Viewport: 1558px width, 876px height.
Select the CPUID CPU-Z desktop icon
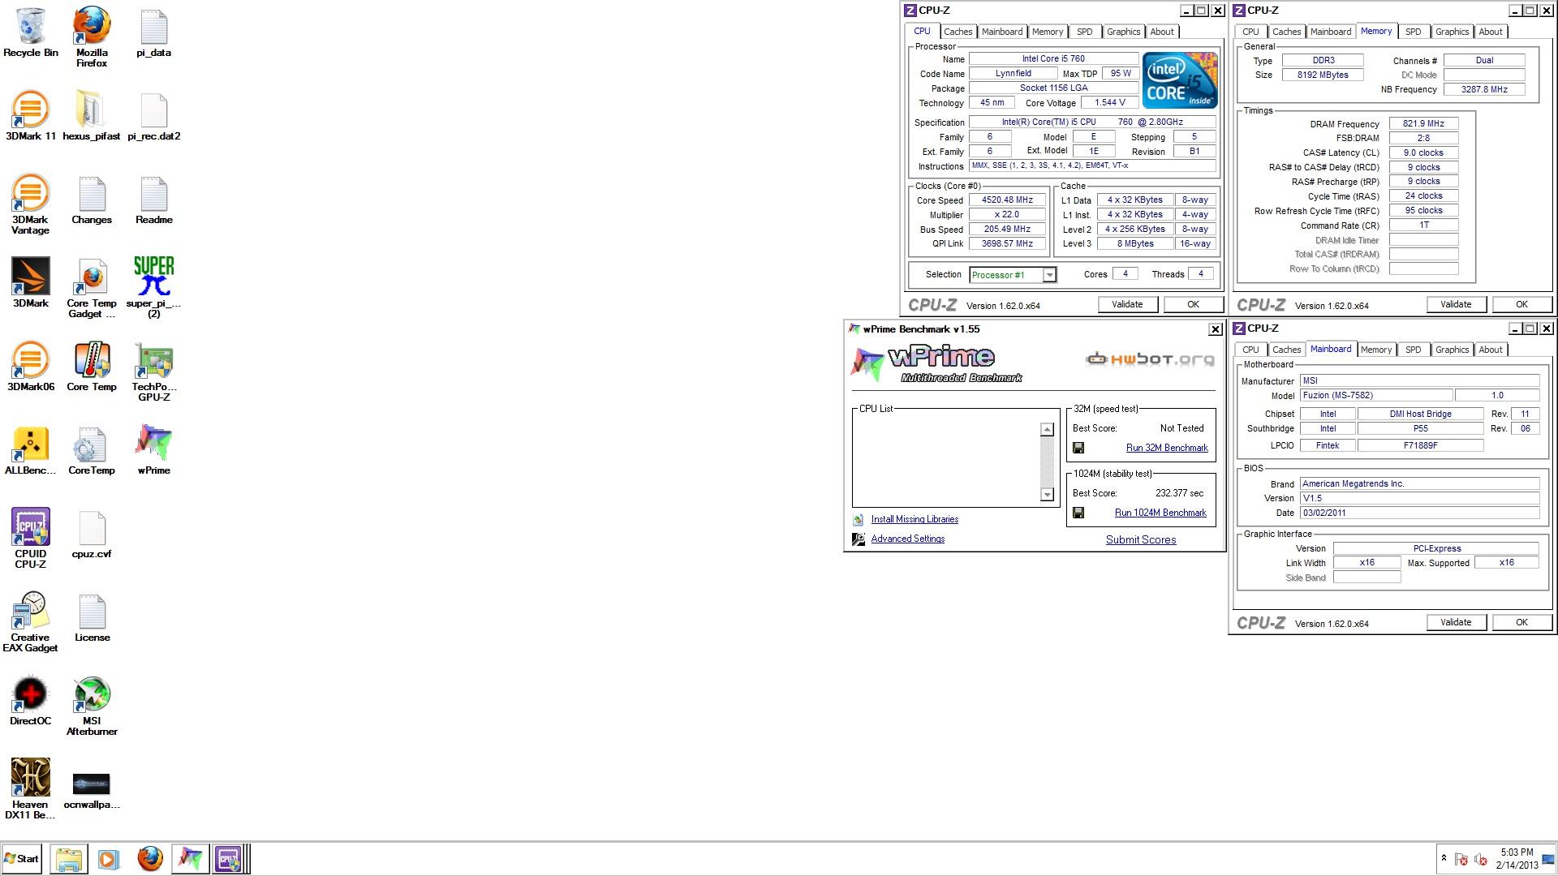coord(30,538)
